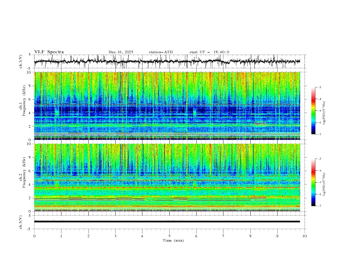Click the "start UT = 18:40:0" header text
The image size is (343, 265).
click(x=209, y=52)
